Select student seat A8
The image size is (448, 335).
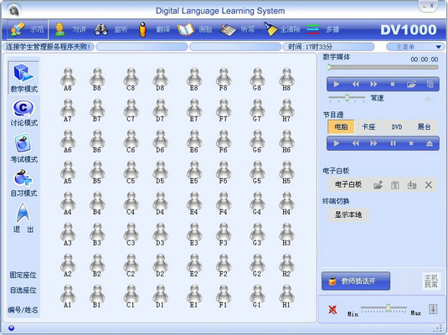click(68, 80)
